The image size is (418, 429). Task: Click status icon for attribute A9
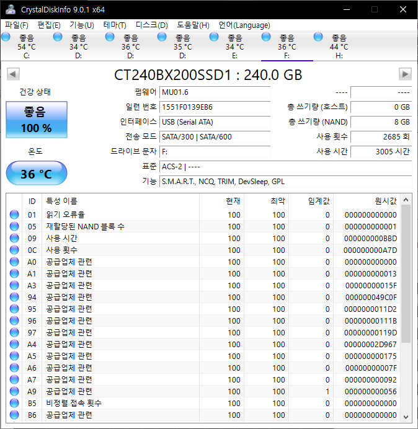click(14, 391)
